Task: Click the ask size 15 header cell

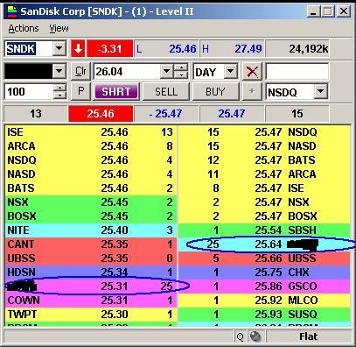Action: click(x=297, y=114)
